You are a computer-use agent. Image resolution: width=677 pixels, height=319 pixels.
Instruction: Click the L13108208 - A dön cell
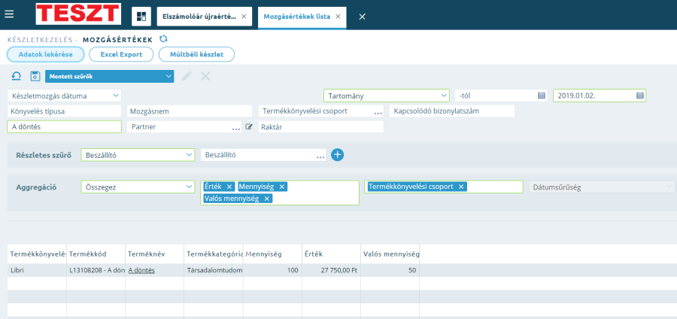(96, 270)
